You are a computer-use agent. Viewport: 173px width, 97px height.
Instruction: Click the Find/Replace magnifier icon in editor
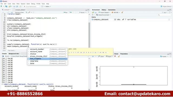(26, 12)
